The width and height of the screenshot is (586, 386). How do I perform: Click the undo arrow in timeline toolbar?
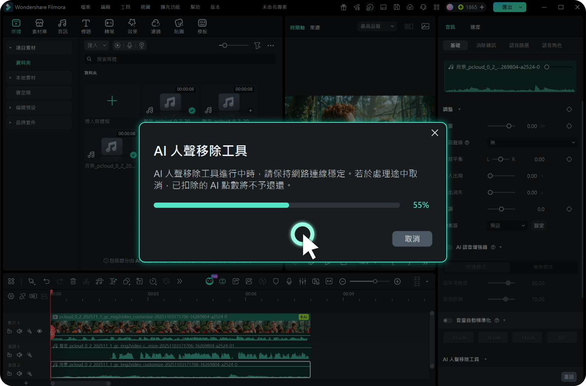(x=47, y=281)
